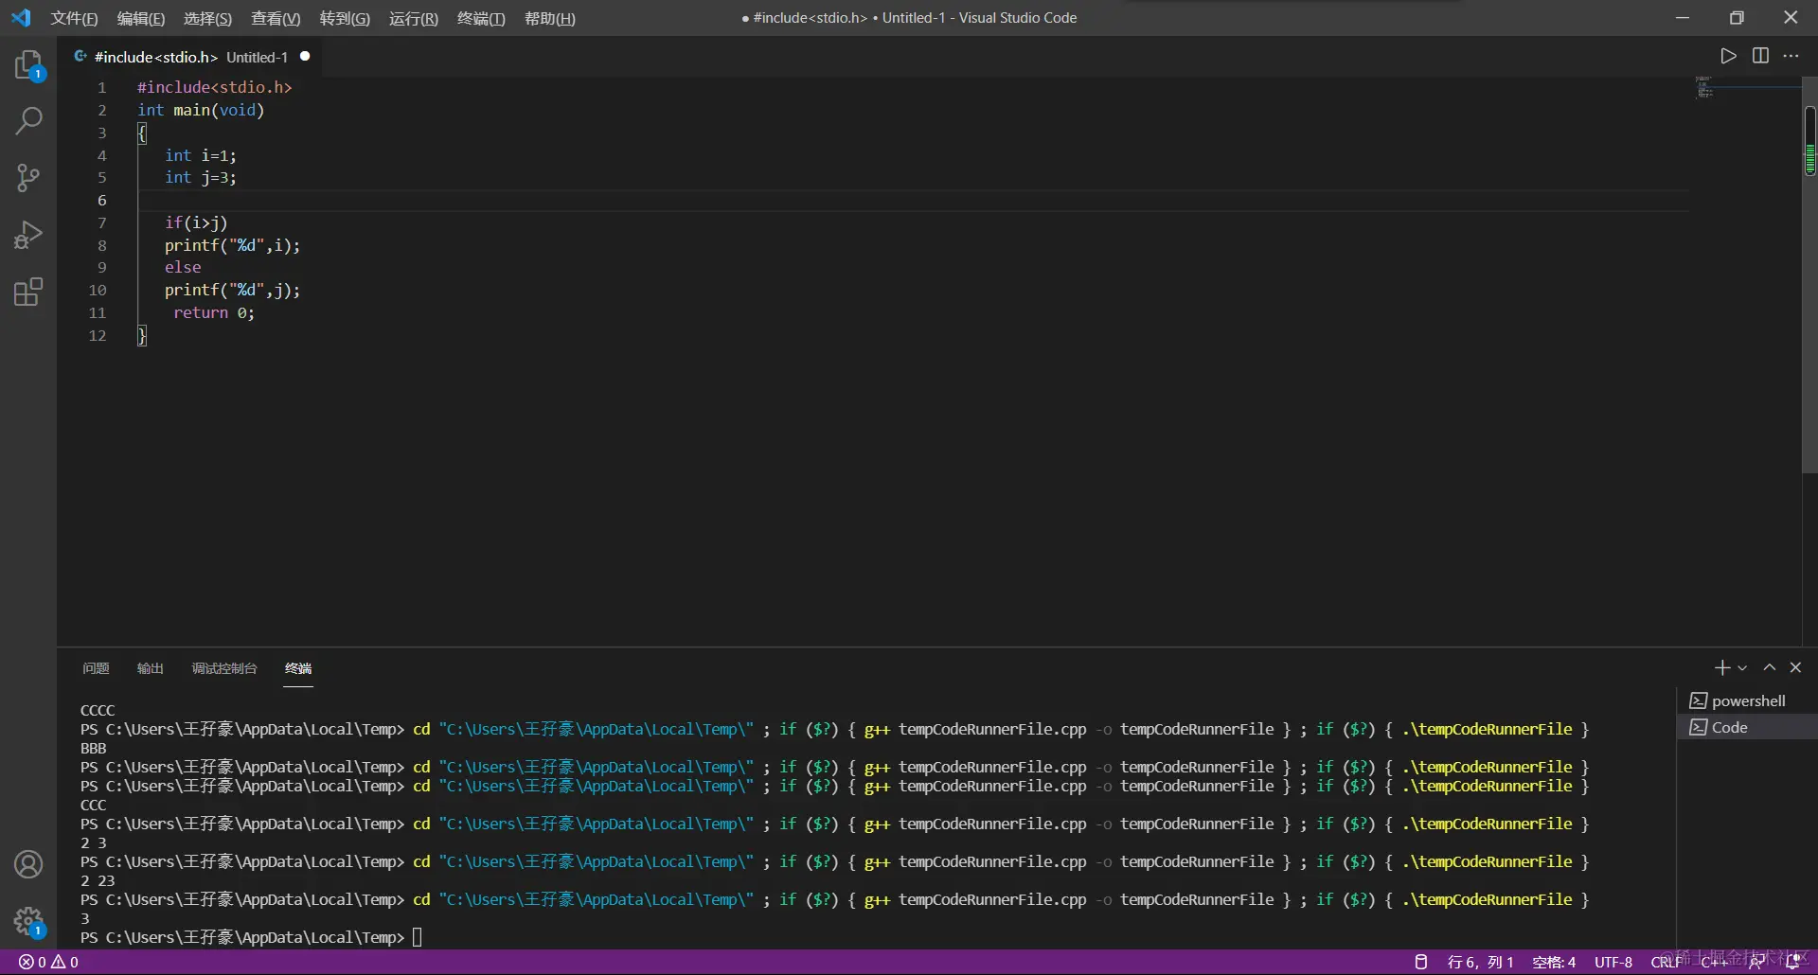1818x975 pixels.
Task: Open the editor More Actions ellipsis menu
Action: (1791, 56)
